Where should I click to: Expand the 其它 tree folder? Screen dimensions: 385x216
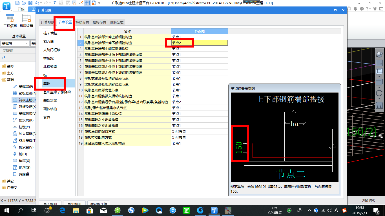coord(4,181)
